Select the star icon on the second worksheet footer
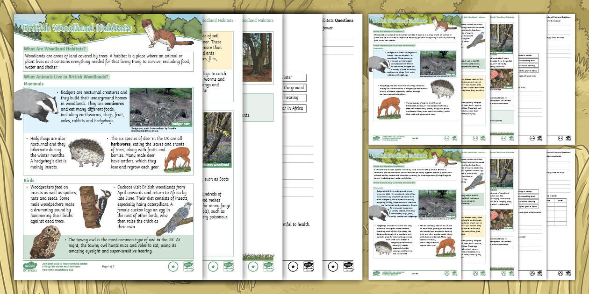This screenshot has height=294, width=589. pos(213,266)
